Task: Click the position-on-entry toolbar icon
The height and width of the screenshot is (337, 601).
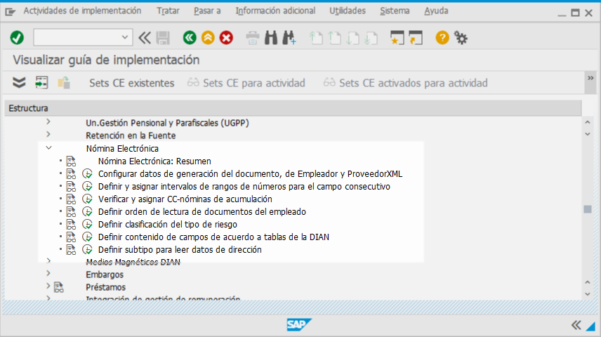Action: pos(41,82)
